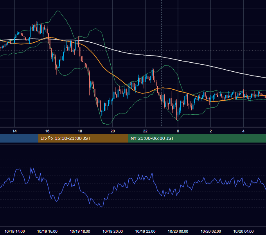Click the 10/19 18:00 time label
This screenshot has height=235, width=266.
[x=80, y=231]
